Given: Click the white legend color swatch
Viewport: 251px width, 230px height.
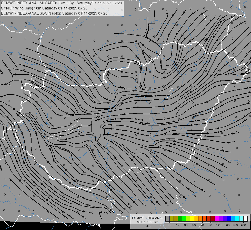Looking at the screenshot, I should [246, 218].
